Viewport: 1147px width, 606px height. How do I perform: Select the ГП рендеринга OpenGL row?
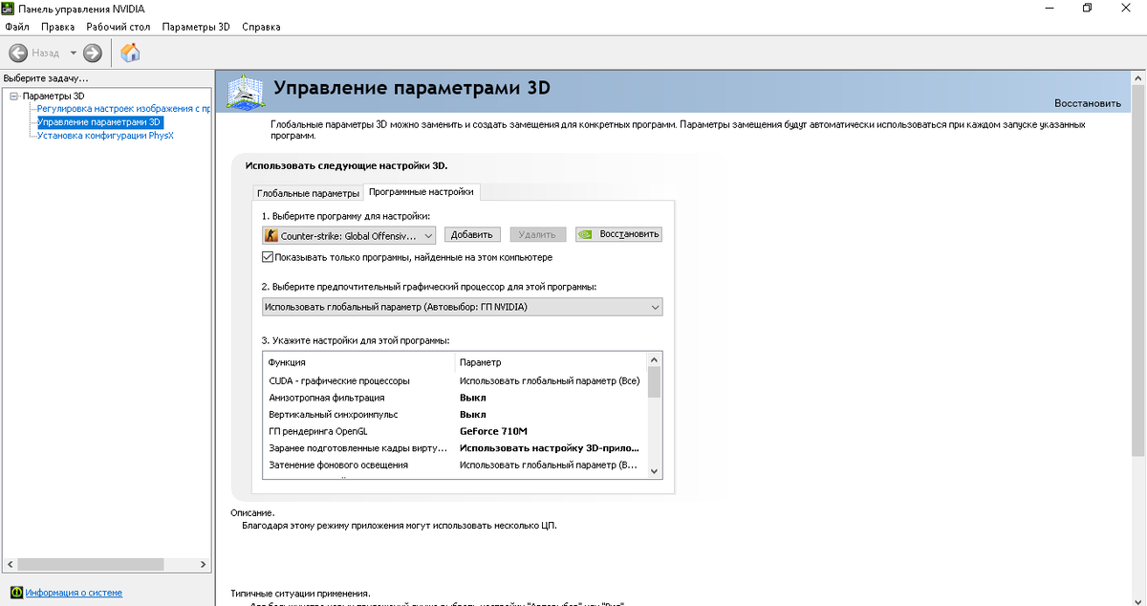coord(455,431)
